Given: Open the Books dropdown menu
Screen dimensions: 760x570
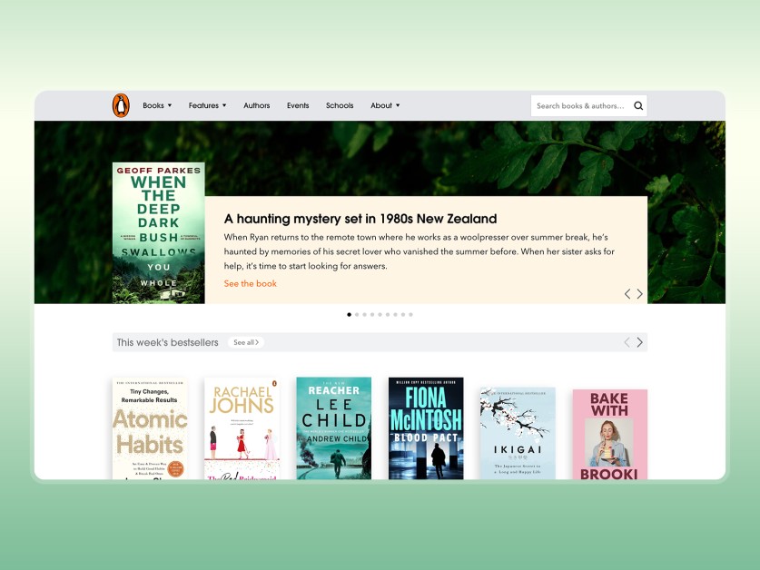Looking at the screenshot, I should click(157, 105).
